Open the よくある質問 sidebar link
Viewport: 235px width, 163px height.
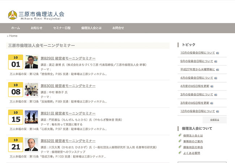(192, 153)
